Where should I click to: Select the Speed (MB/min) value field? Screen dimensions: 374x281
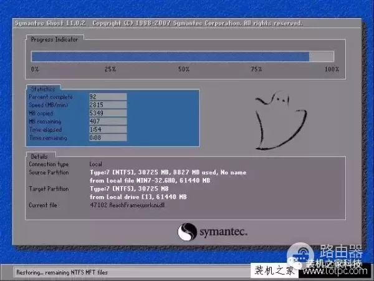coord(108,105)
